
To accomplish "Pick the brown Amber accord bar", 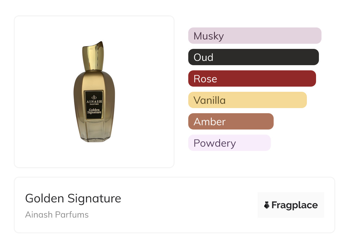I will point(231,121).
